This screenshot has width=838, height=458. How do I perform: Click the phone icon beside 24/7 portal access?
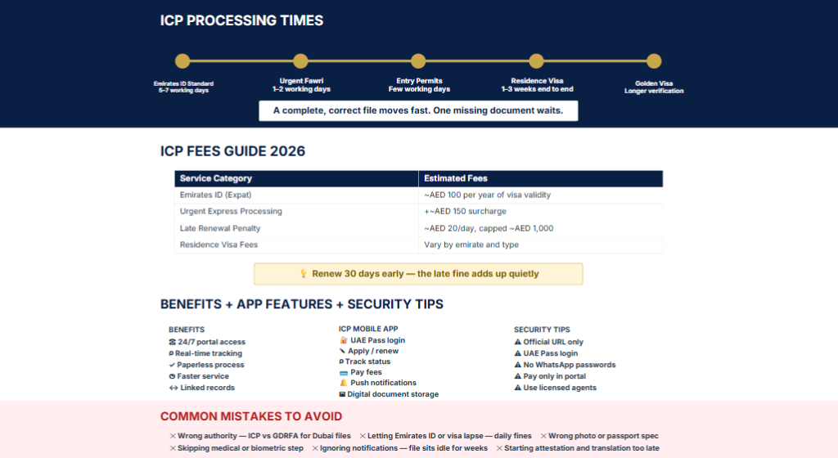(x=172, y=342)
